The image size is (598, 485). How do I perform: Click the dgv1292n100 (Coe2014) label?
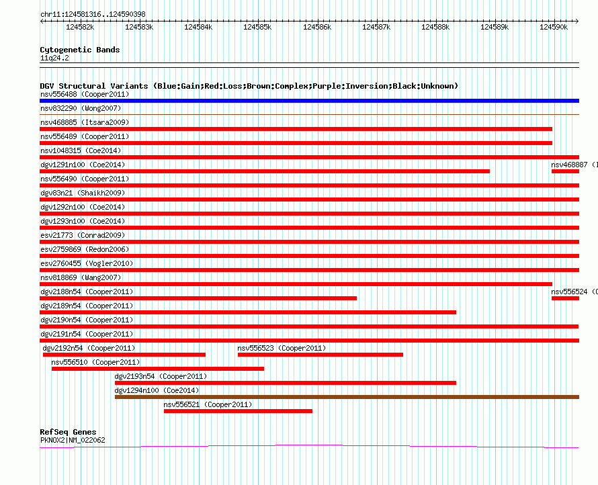[83, 207]
